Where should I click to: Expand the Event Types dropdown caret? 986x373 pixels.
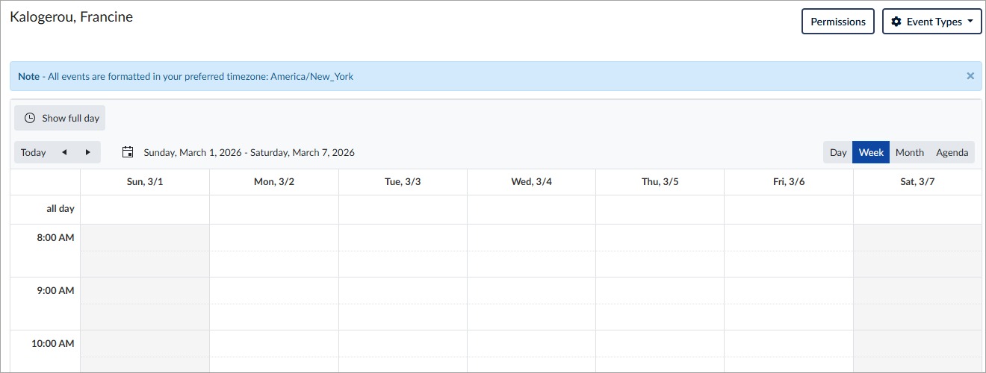point(970,22)
